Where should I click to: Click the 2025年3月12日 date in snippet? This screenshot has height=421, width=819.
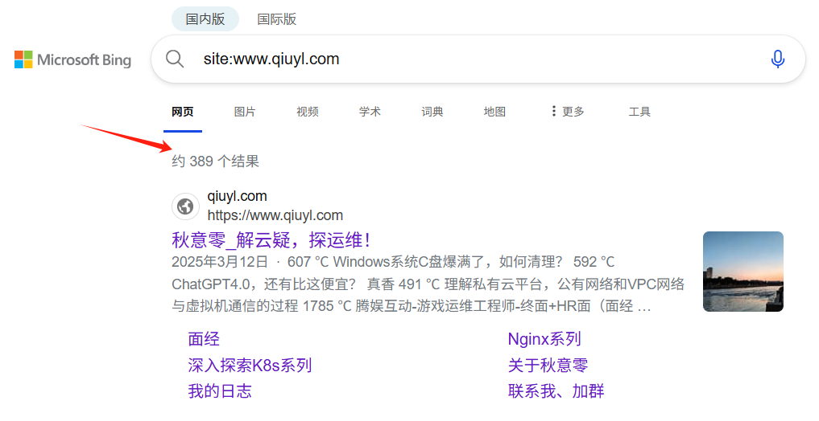click(220, 262)
